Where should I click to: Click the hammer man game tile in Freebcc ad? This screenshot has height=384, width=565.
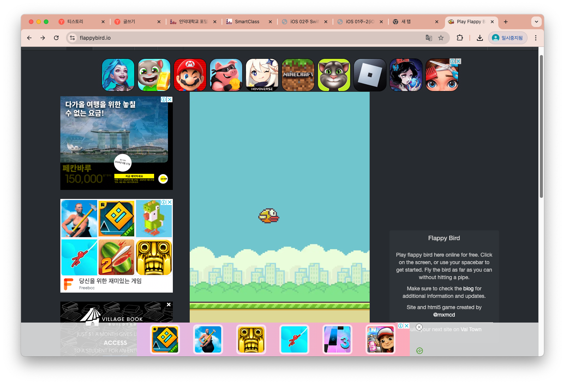tap(79, 218)
